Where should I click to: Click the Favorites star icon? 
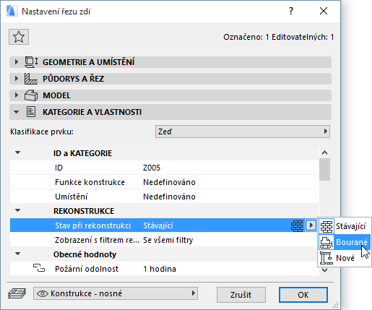pos(19,37)
